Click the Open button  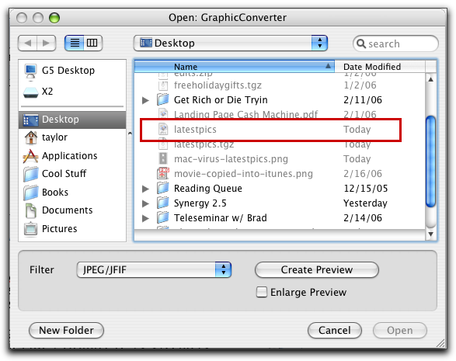(x=400, y=330)
